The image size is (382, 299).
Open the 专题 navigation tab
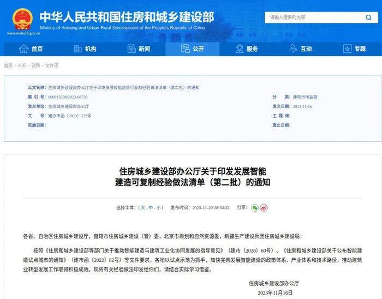[x=354, y=49]
